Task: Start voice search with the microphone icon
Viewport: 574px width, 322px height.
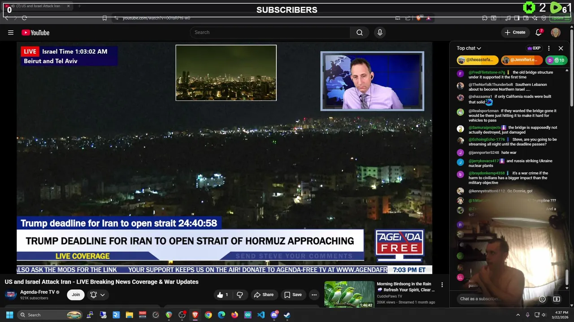Action: click(380, 32)
